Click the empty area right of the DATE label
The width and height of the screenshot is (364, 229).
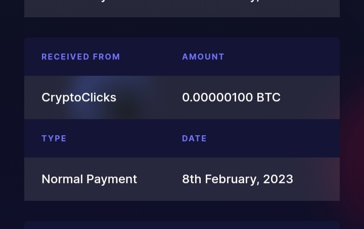pyautogui.click(x=274, y=139)
